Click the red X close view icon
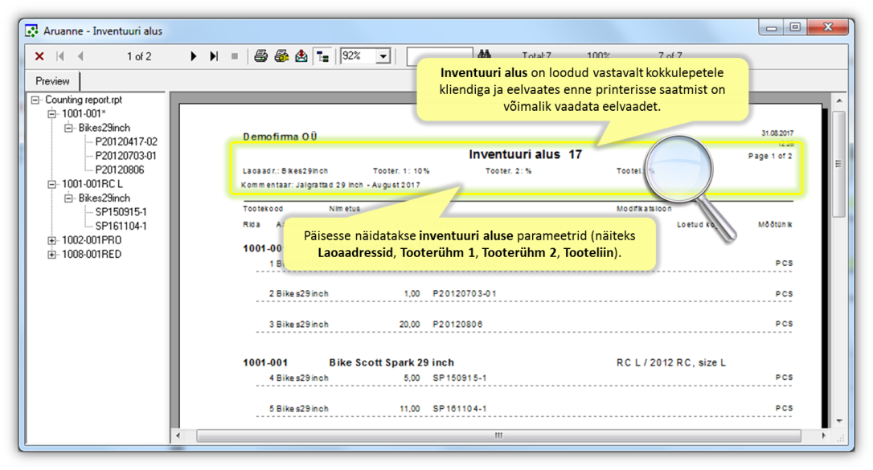This screenshot has width=873, height=470. [x=39, y=56]
